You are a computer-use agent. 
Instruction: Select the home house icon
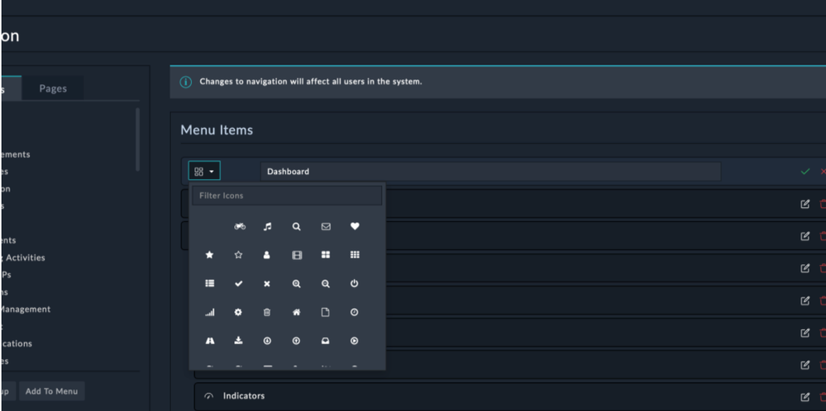[296, 312]
